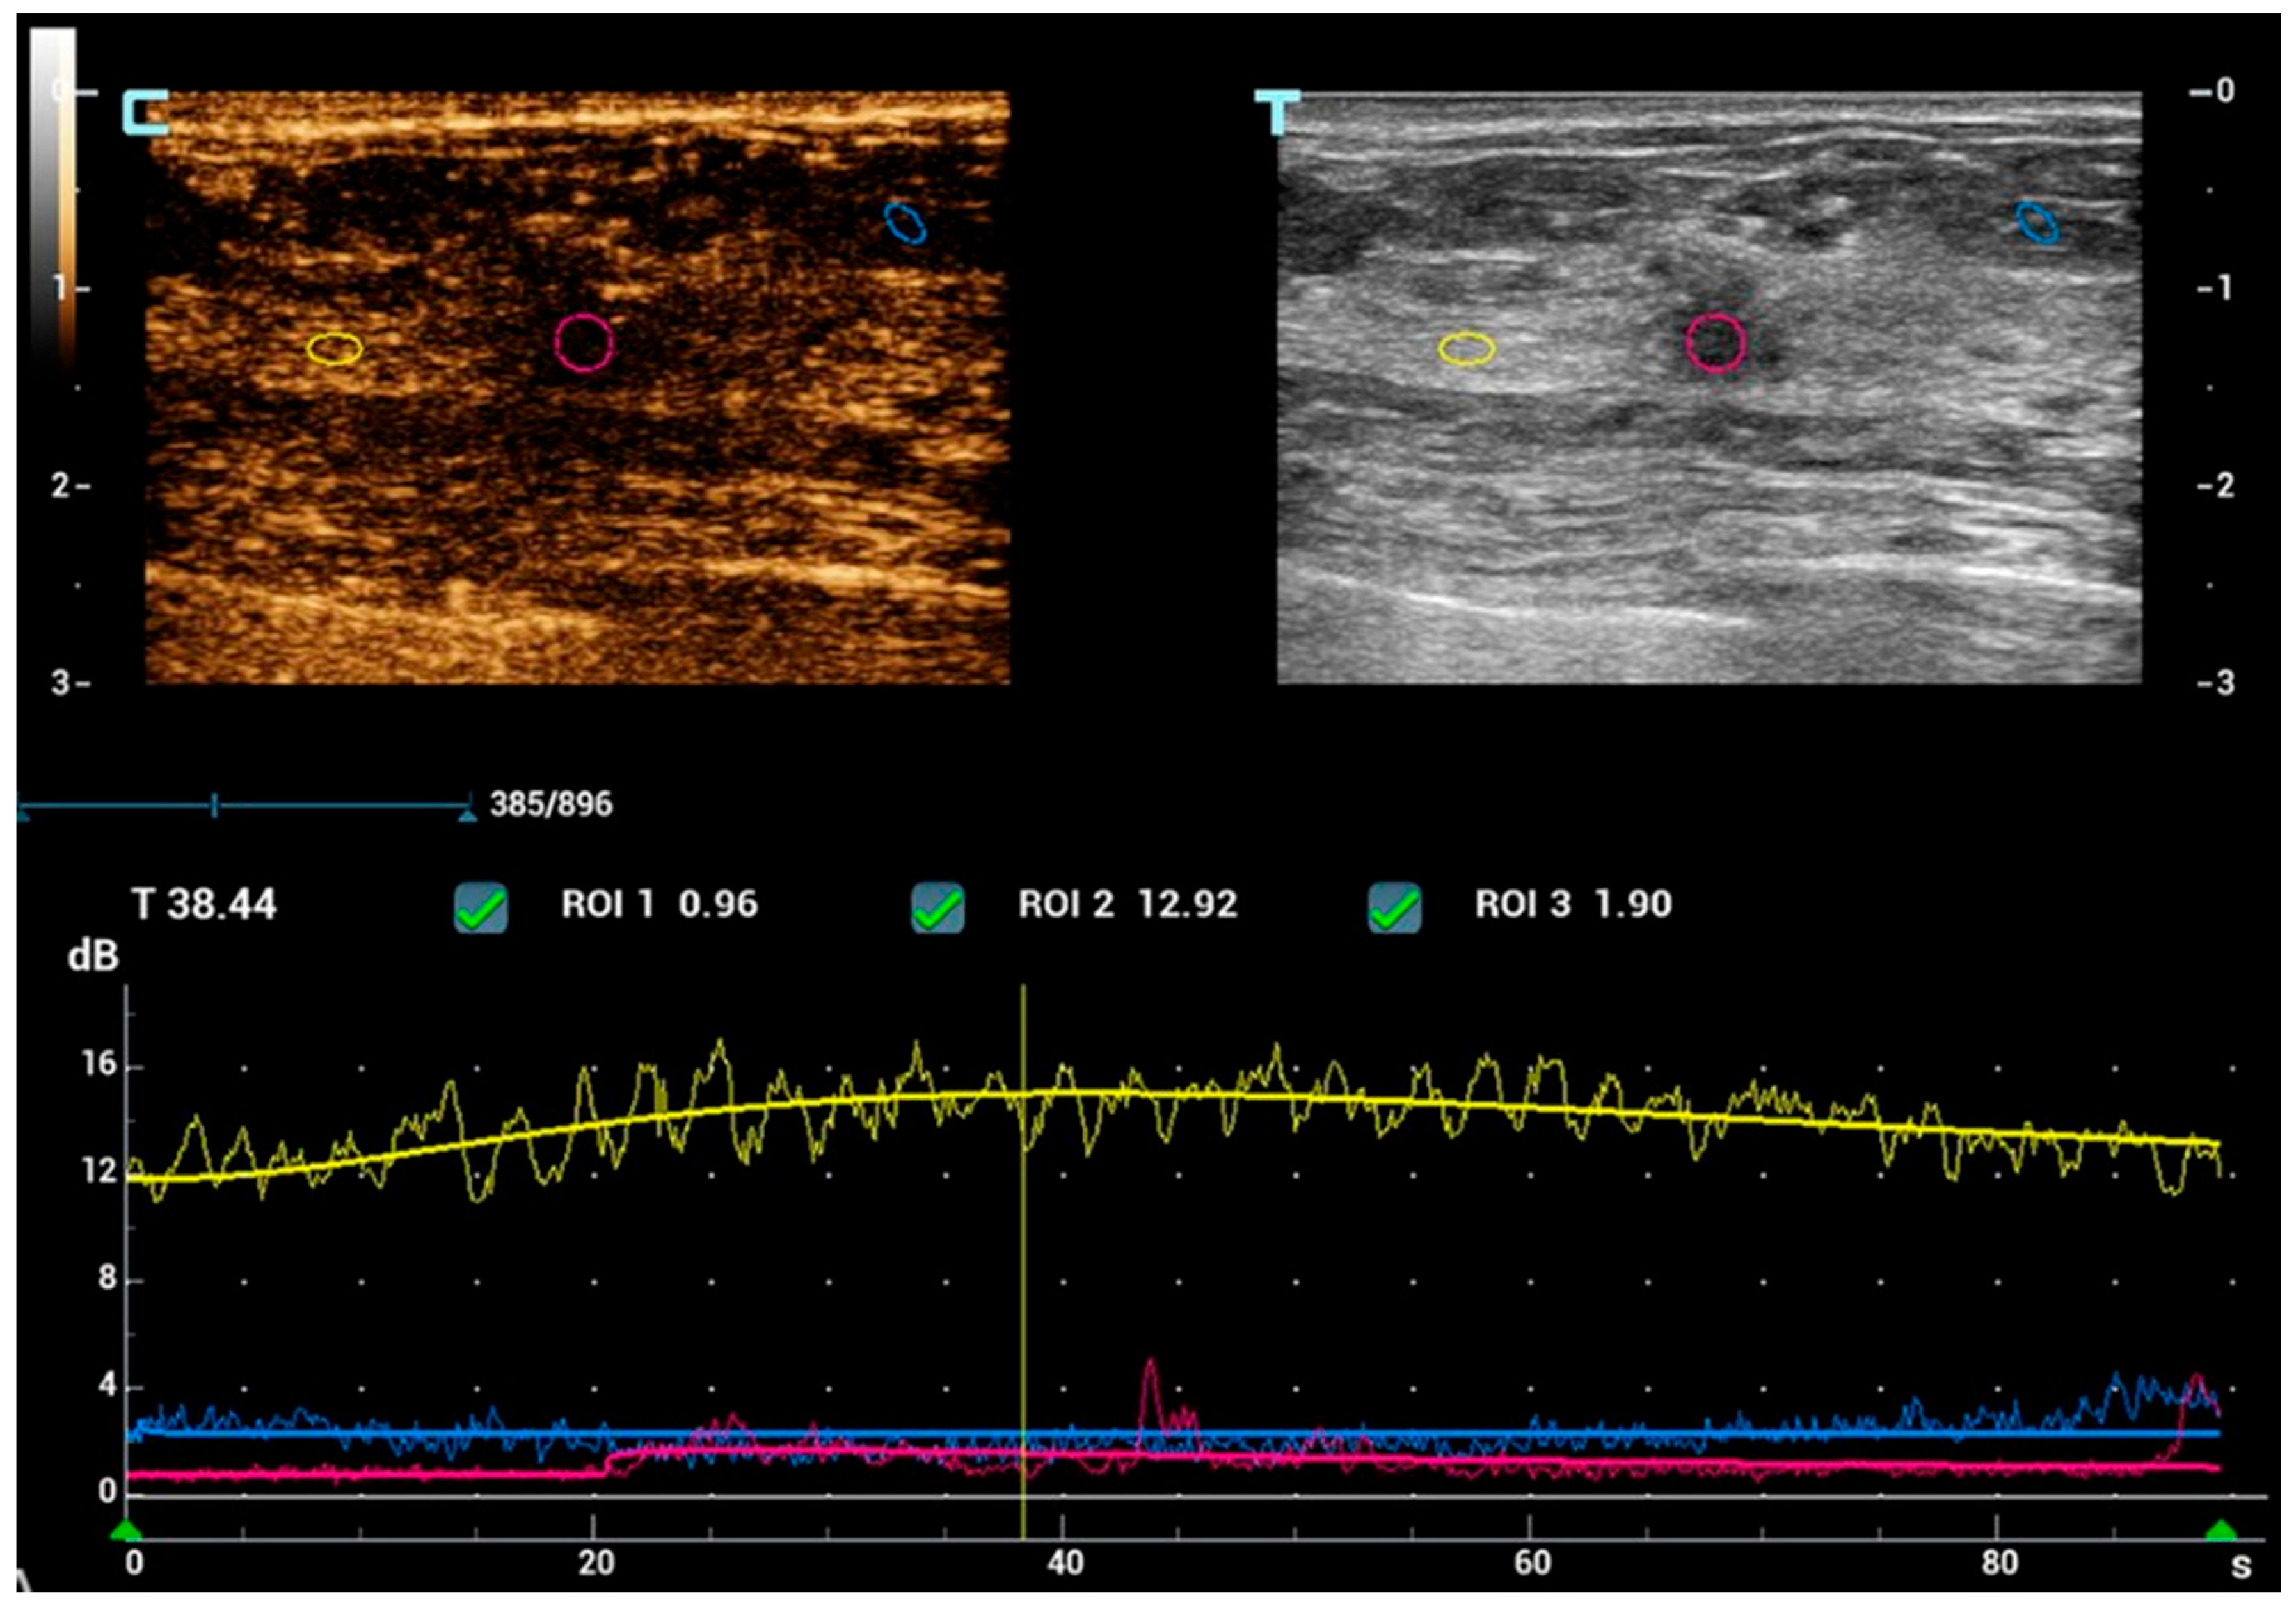Click the frame counter 385/896

[x=551, y=804]
